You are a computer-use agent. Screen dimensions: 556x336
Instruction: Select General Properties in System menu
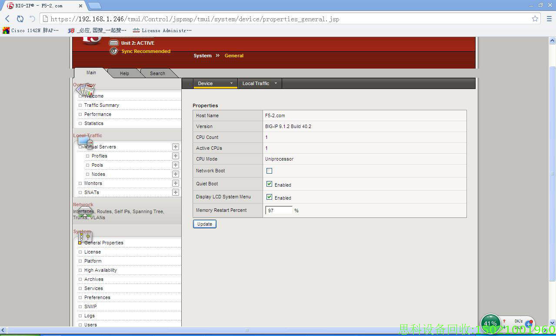104,243
